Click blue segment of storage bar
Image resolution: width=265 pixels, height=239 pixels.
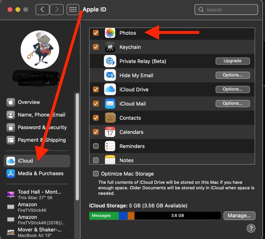(x=123, y=216)
